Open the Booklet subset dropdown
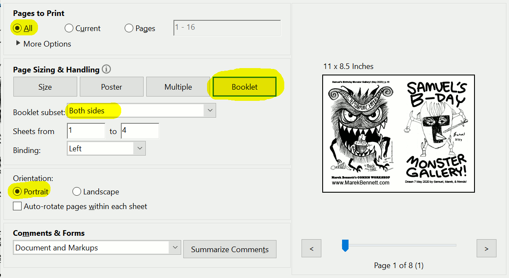 [210, 111]
